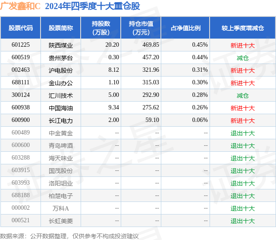Click 退出十大 in 长虹美菱 row

tap(243, 221)
